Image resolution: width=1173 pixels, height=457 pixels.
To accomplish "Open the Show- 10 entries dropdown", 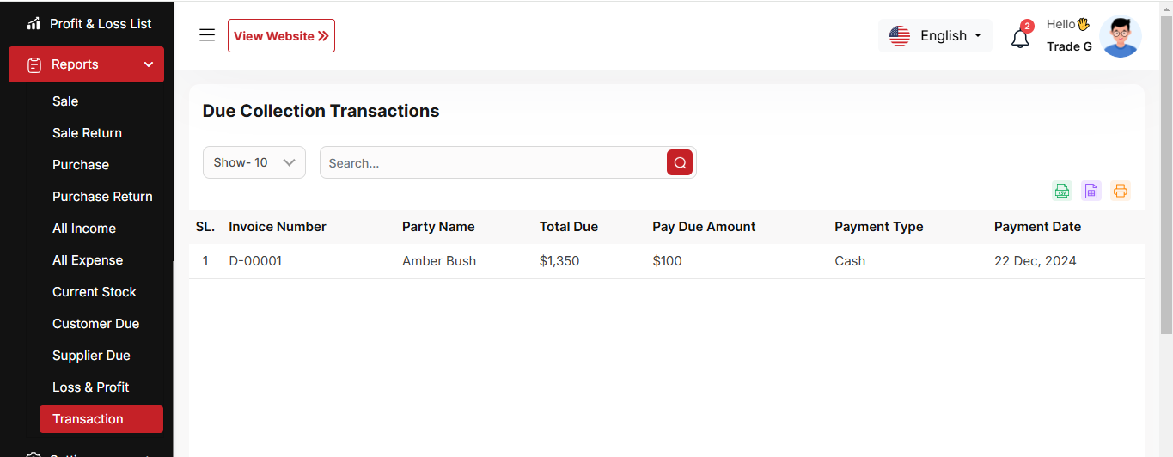I will pyautogui.click(x=254, y=162).
